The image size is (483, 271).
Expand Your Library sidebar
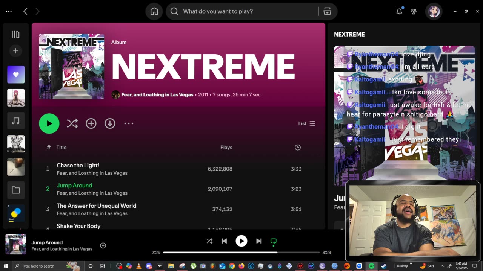(x=15, y=35)
